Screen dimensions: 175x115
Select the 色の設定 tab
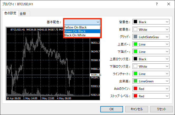[10, 13]
